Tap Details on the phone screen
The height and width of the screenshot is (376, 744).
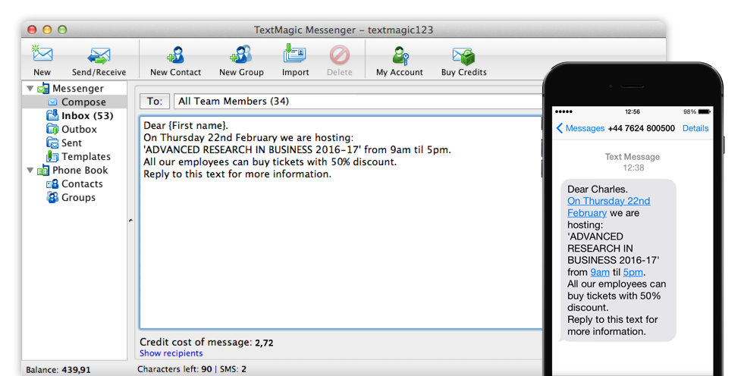tap(695, 129)
